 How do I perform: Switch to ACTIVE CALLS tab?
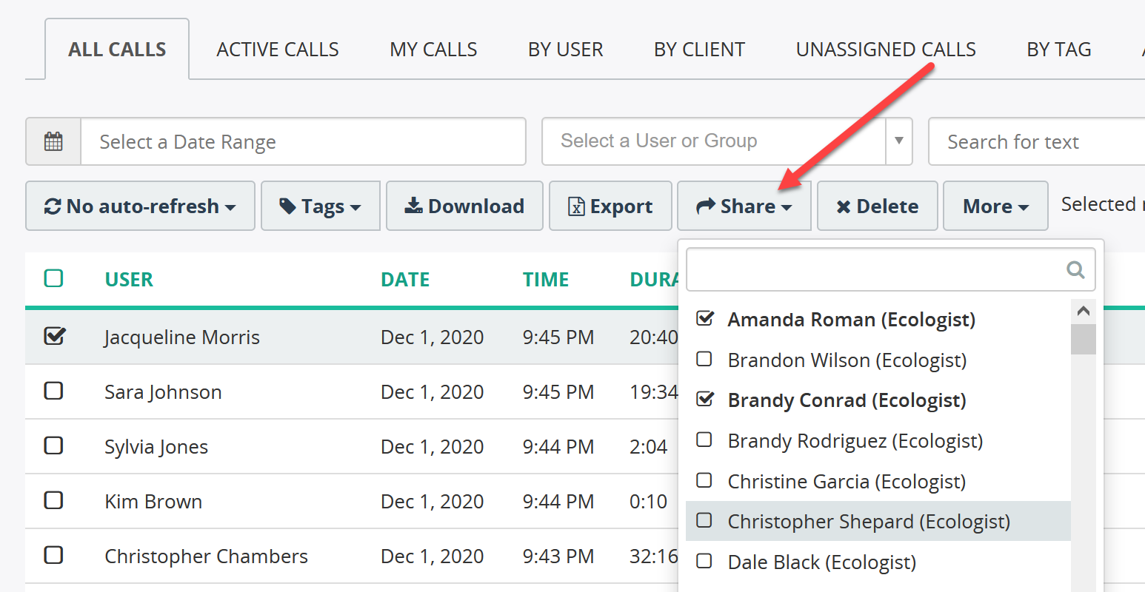[x=278, y=50]
